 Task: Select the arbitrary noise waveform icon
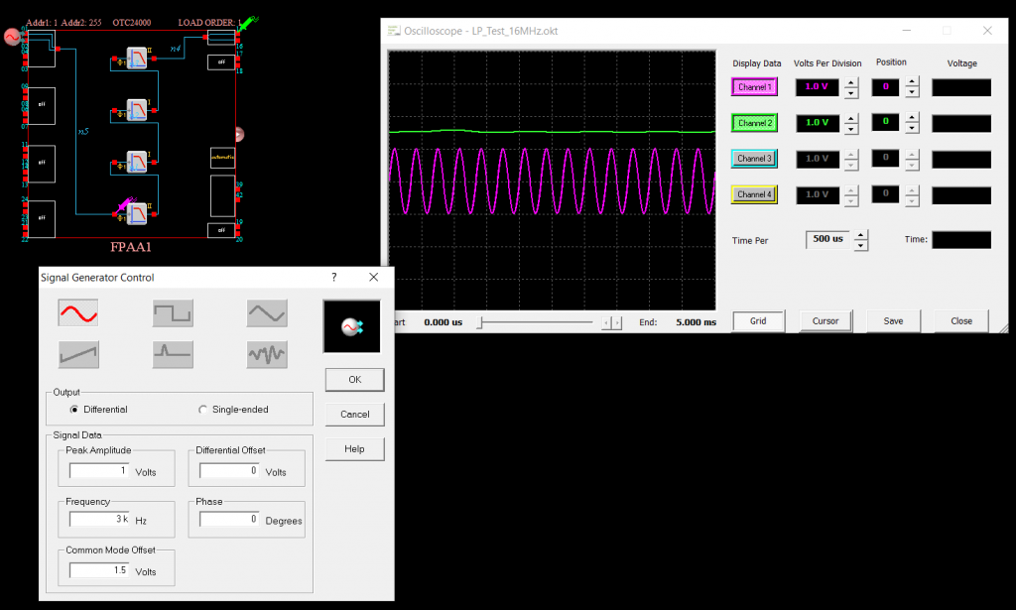point(267,353)
